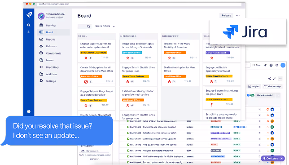Open status dropdown for Analytics dashboard integration
This screenshot has width=289, height=165.
point(237,151)
